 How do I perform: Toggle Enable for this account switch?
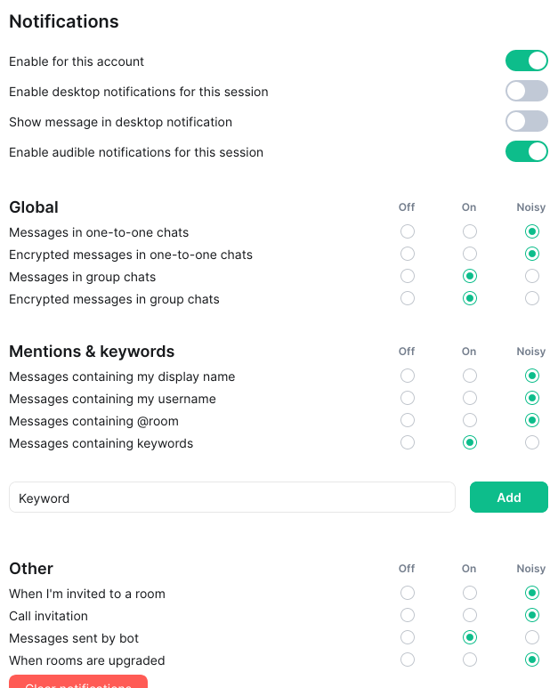[x=527, y=61]
